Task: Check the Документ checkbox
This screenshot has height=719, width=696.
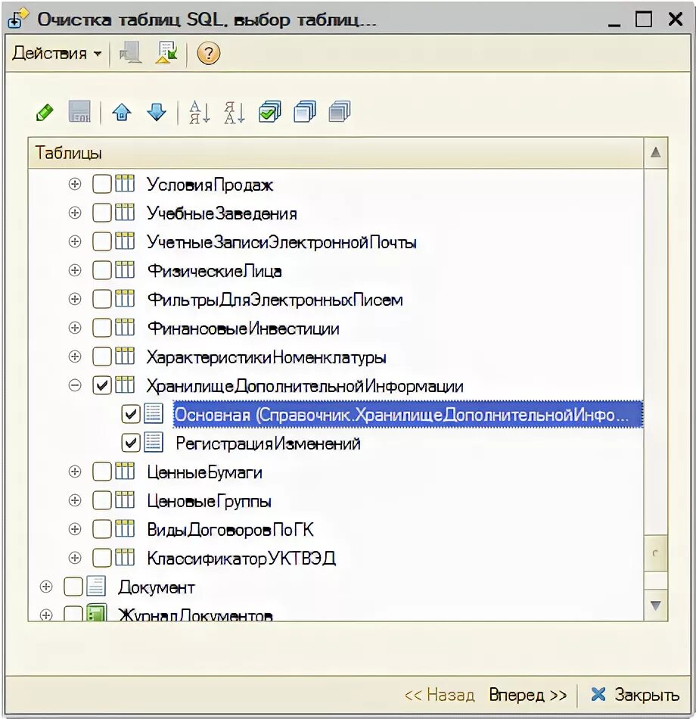Action: coord(73,587)
